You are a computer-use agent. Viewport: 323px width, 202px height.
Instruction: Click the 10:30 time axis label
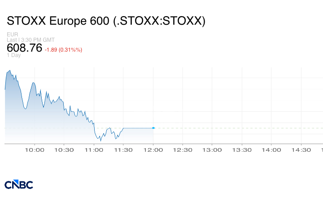pos(64,150)
